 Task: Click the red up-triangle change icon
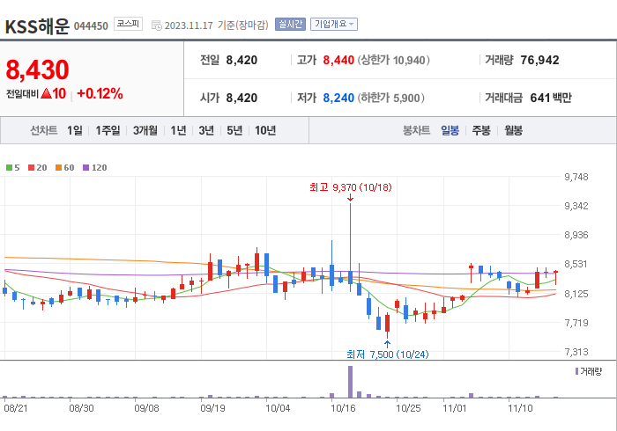tap(46, 93)
